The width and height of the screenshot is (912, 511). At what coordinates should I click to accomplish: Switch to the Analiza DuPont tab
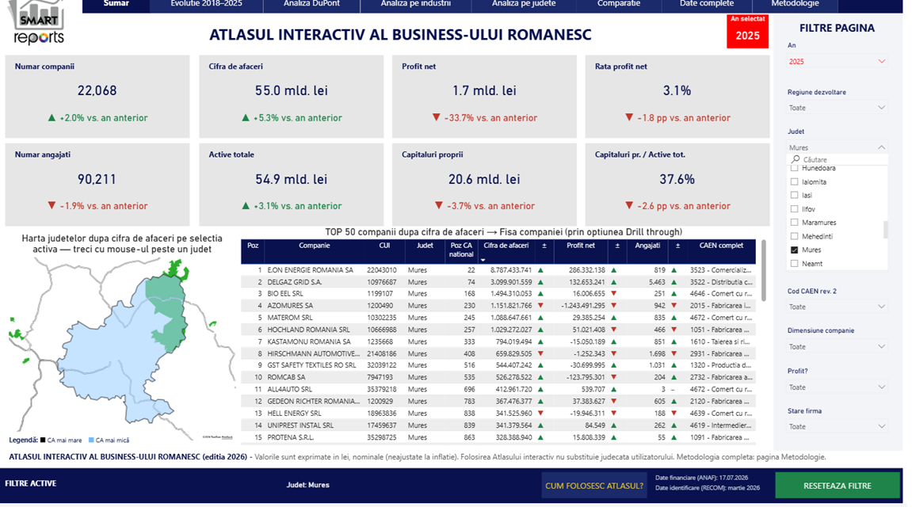point(311,5)
